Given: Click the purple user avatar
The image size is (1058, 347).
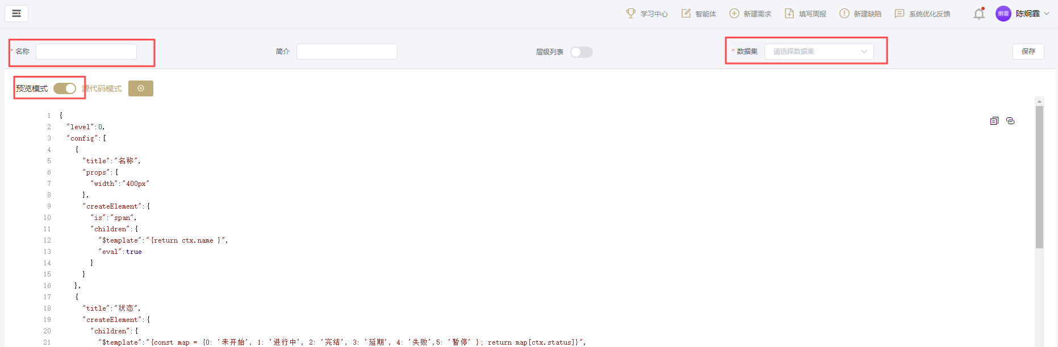Looking at the screenshot, I should pos(1003,14).
